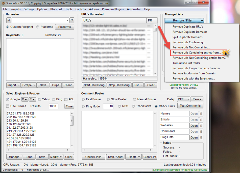The height and width of the screenshot is (173, 240).
Task: Select the Platforms radio button
Action: pos(38,27)
